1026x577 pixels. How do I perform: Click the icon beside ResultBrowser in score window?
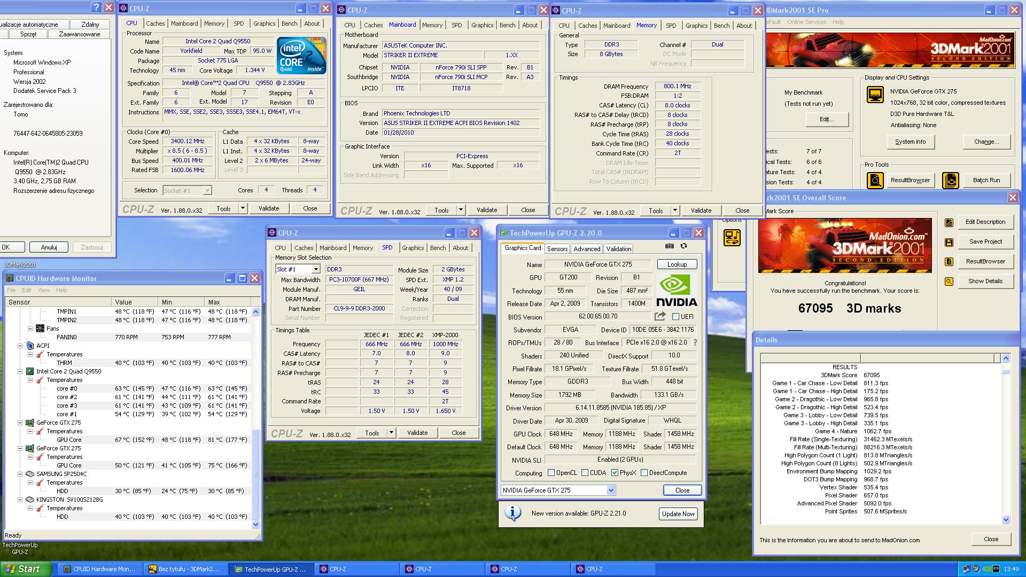[x=949, y=262]
